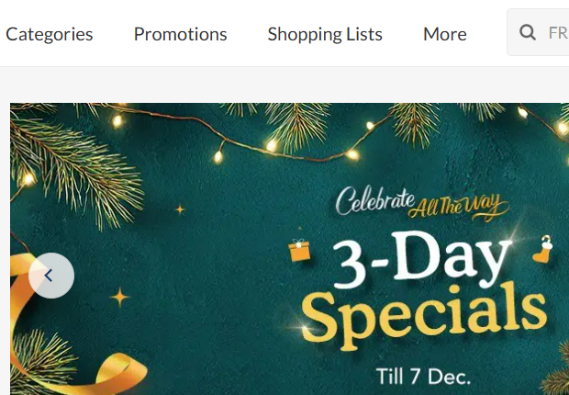Click the yellow Specials heading
The height and width of the screenshot is (395, 569).
point(424,316)
